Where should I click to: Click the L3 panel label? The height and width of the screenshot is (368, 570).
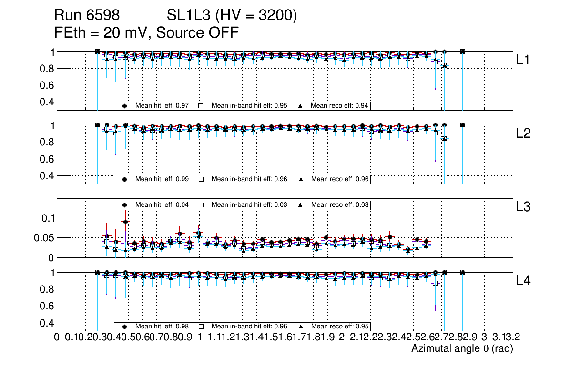tap(524, 207)
